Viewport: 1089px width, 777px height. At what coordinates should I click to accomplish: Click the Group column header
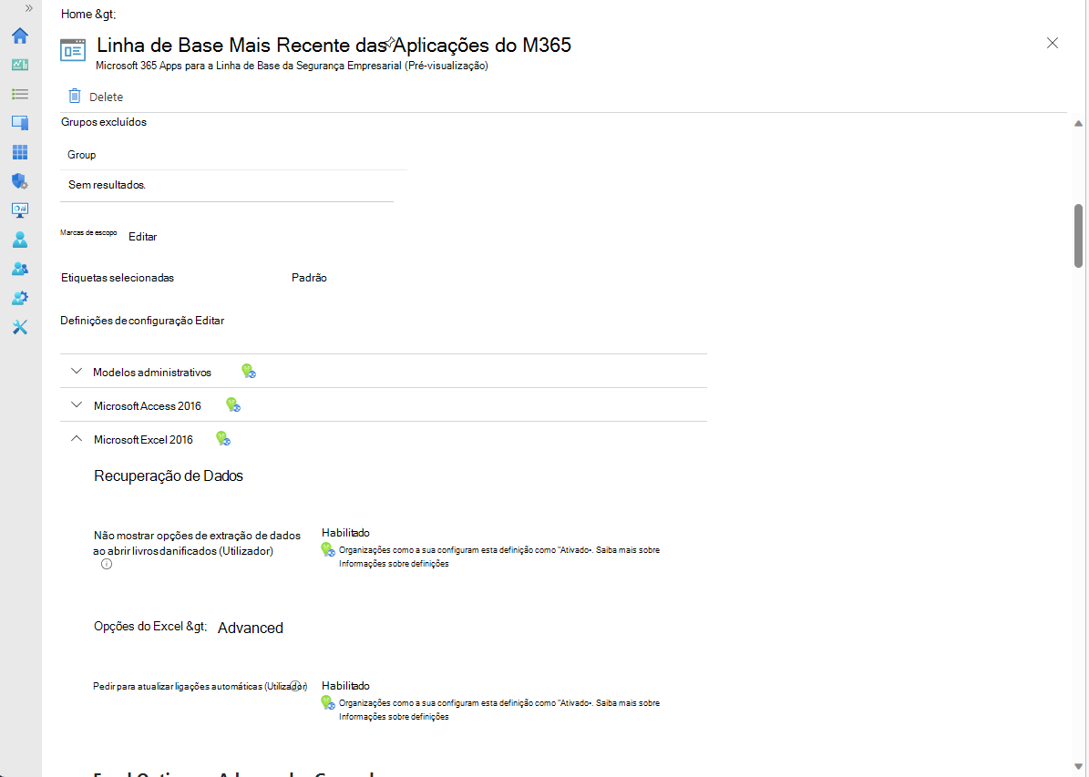click(x=81, y=155)
